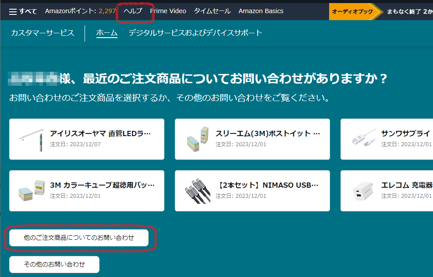Click the order date on the 3M カラーキューブ card
The width and height of the screenshot is (433, 277).
tap(75, 196)
